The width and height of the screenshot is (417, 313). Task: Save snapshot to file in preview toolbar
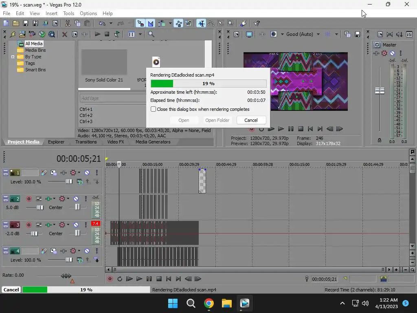tap(358, 34)
